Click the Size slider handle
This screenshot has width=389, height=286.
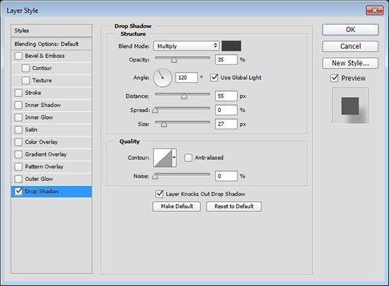(164, 125)
